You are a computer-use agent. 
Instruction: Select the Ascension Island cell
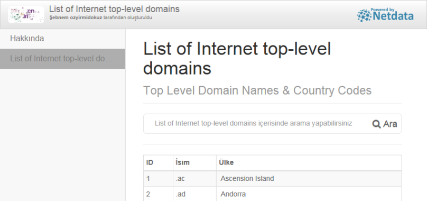pyautogui.click(x=309, y=179)
